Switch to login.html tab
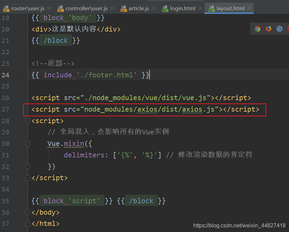The height and width of the screenshot is (232, 289). pyautogui.click(x=183, y=8)
